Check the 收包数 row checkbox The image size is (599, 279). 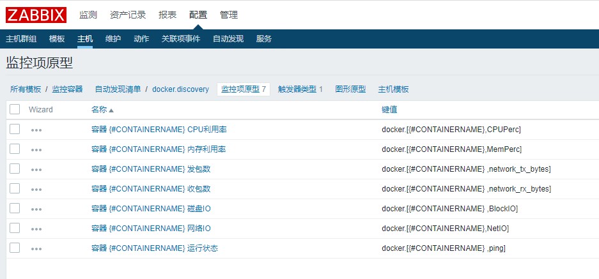[x=15, y=188]
